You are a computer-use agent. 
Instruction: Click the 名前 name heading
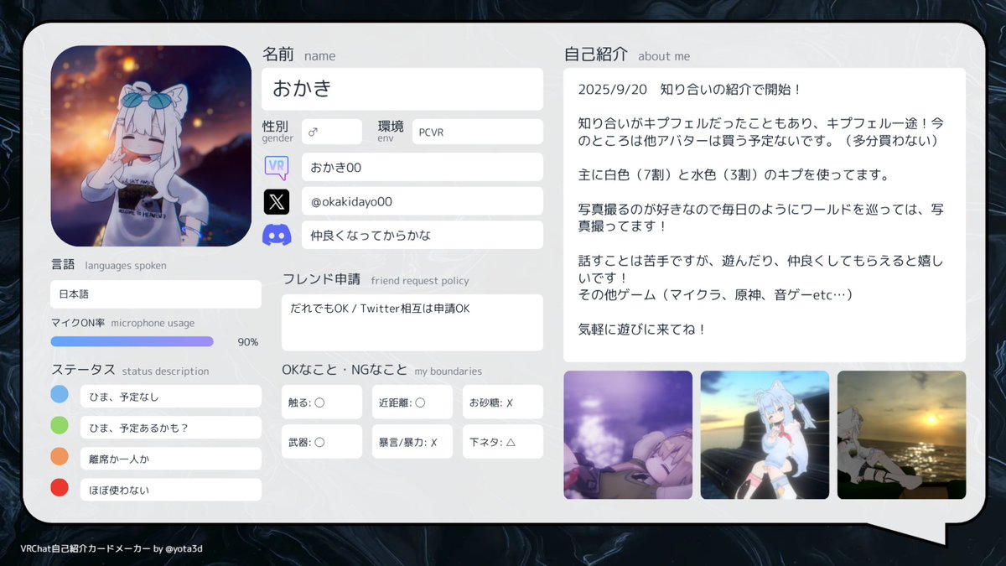(x=298, y=55)
